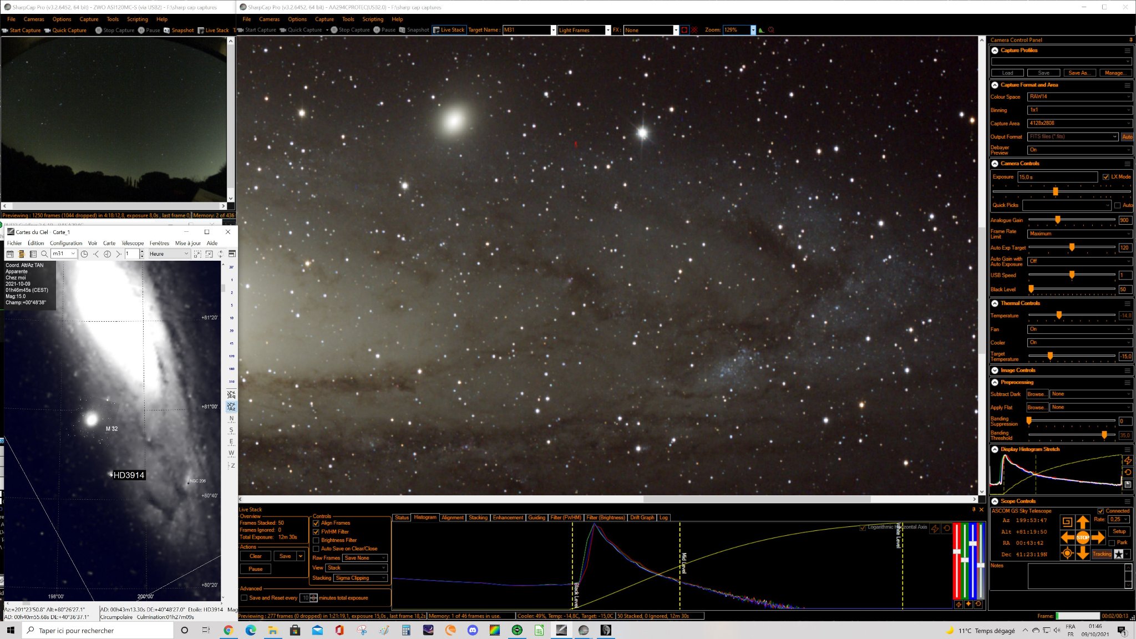Slew telescope left with the left arrow

click(x=1067, y=537)
